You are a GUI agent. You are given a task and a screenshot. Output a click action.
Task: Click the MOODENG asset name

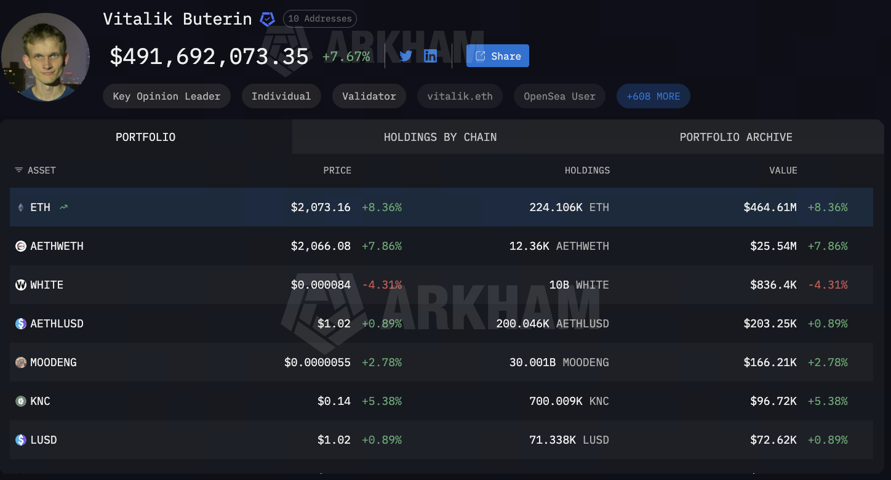(54, 362)
